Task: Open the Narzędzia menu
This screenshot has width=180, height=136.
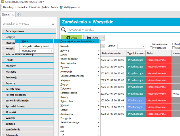Action: click(22, 7)
